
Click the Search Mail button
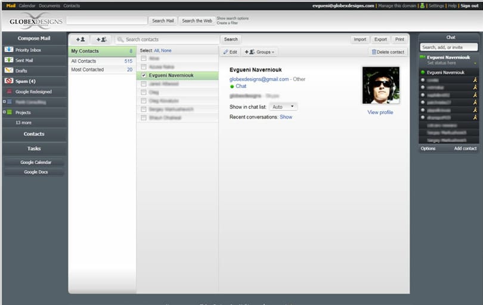point(163,21)
